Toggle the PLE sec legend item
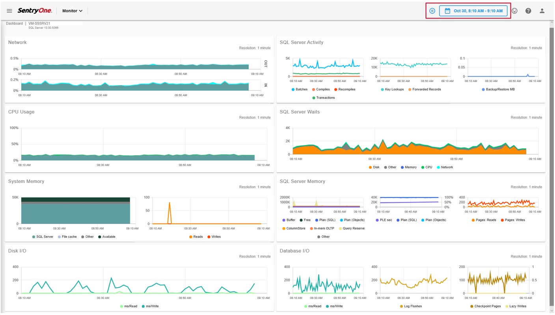The height and width of the screenshot is (315, 555). 384,220
